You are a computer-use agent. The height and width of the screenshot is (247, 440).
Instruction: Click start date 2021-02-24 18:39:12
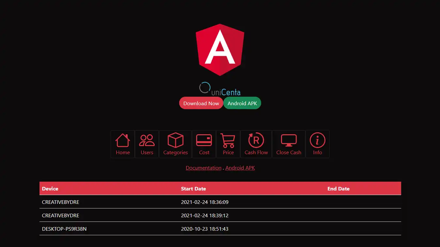click(x=205, y=215)
